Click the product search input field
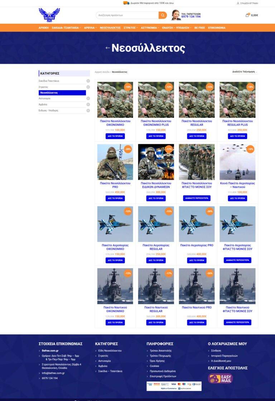This screenshot has height=401, width=275. tap(127, 15)
